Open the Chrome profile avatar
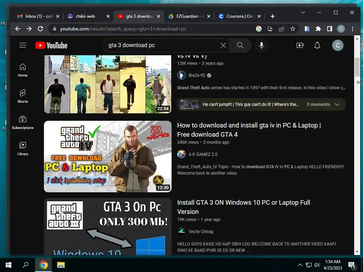 click(x=341, y=29)
